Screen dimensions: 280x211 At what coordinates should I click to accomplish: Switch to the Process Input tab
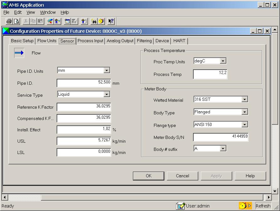tap(91, 41)
